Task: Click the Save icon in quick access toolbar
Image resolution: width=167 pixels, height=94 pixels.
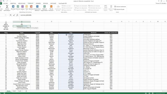Action: pyautogui.click(x=1, y=1)
